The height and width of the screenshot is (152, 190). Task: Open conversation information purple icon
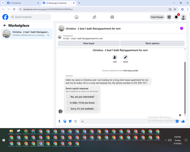coord(182,28)
